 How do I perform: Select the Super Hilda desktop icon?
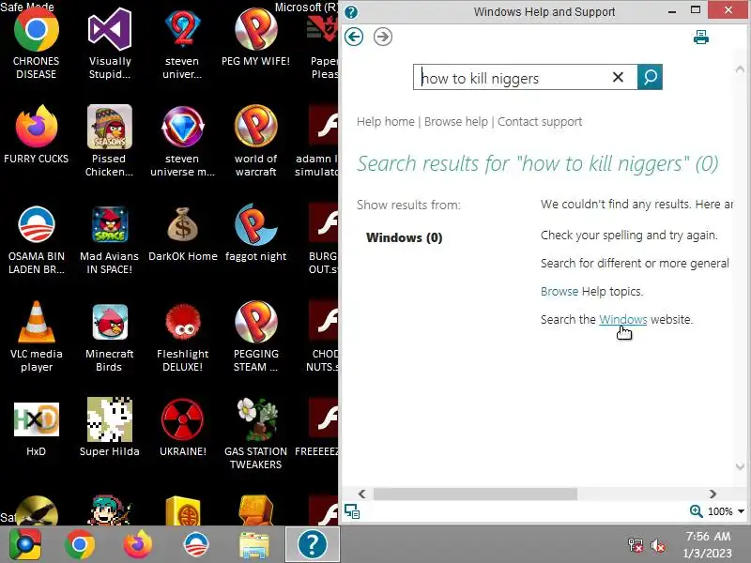[109, 426]
